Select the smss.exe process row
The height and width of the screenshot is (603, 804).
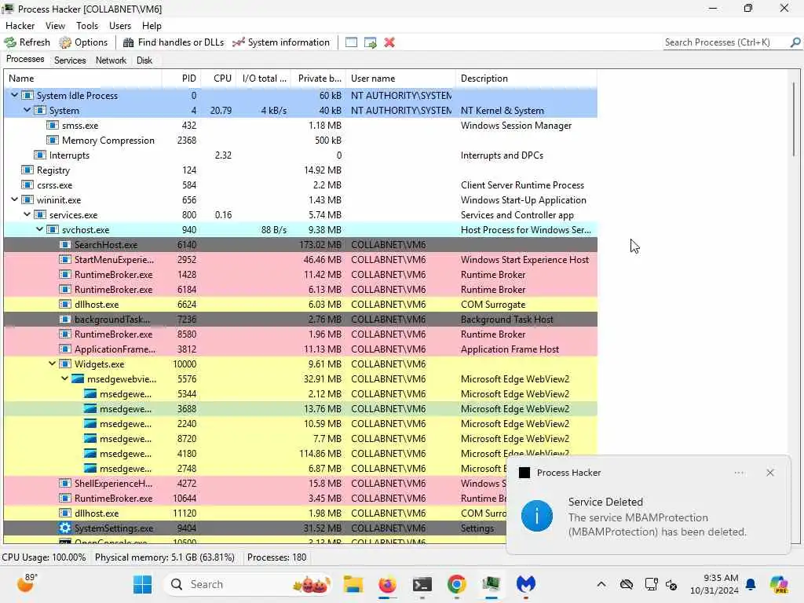(x=301, y=126)
